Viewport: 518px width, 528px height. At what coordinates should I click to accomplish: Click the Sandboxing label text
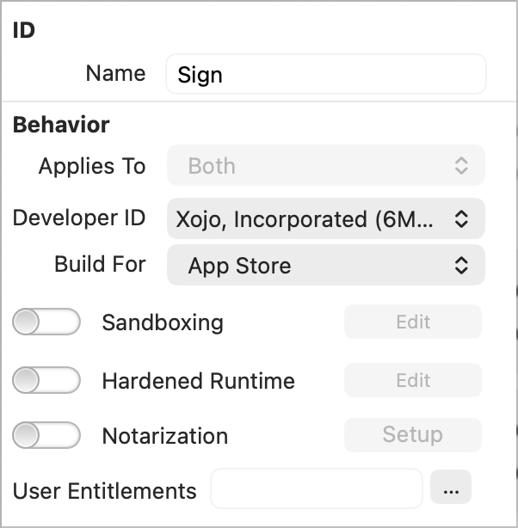click(x=163, y=323)
